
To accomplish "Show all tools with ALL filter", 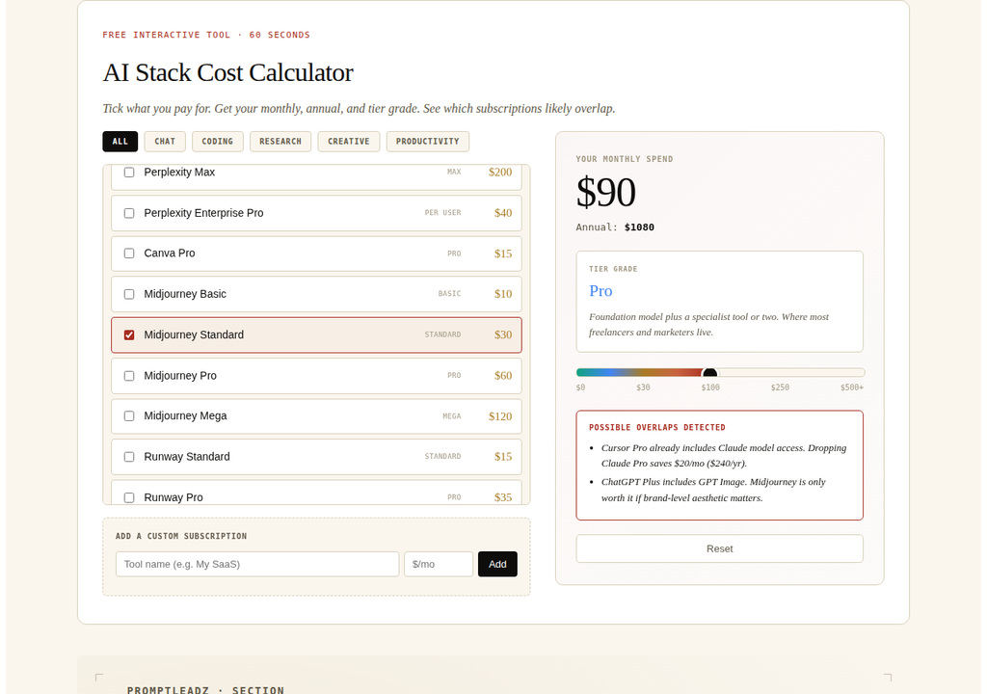I will click(120, 141).
